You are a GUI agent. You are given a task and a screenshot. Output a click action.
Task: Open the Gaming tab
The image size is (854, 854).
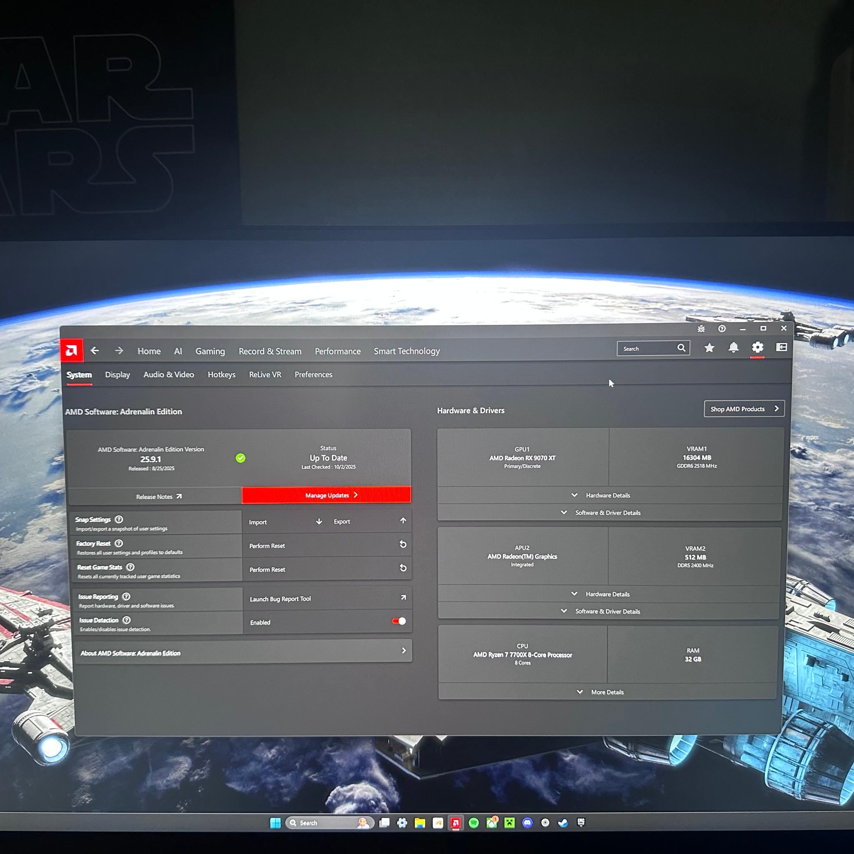click(x=211, y=352)
